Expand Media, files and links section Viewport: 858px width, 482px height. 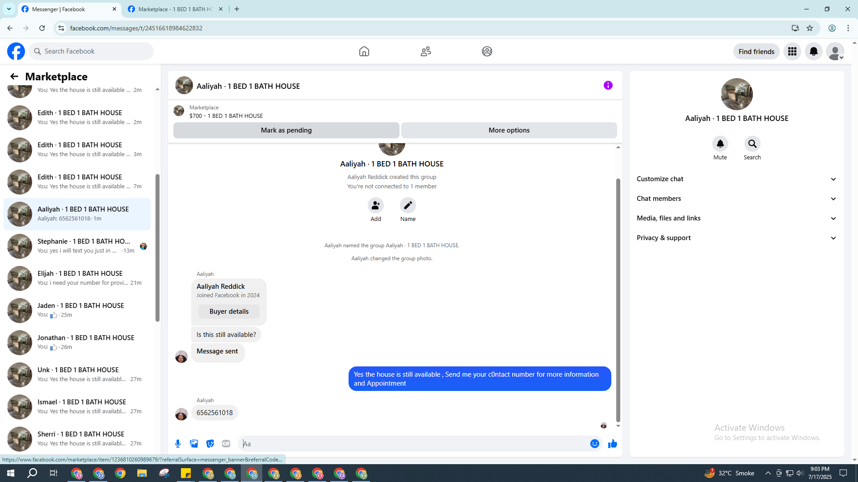(x=736, y=218)
